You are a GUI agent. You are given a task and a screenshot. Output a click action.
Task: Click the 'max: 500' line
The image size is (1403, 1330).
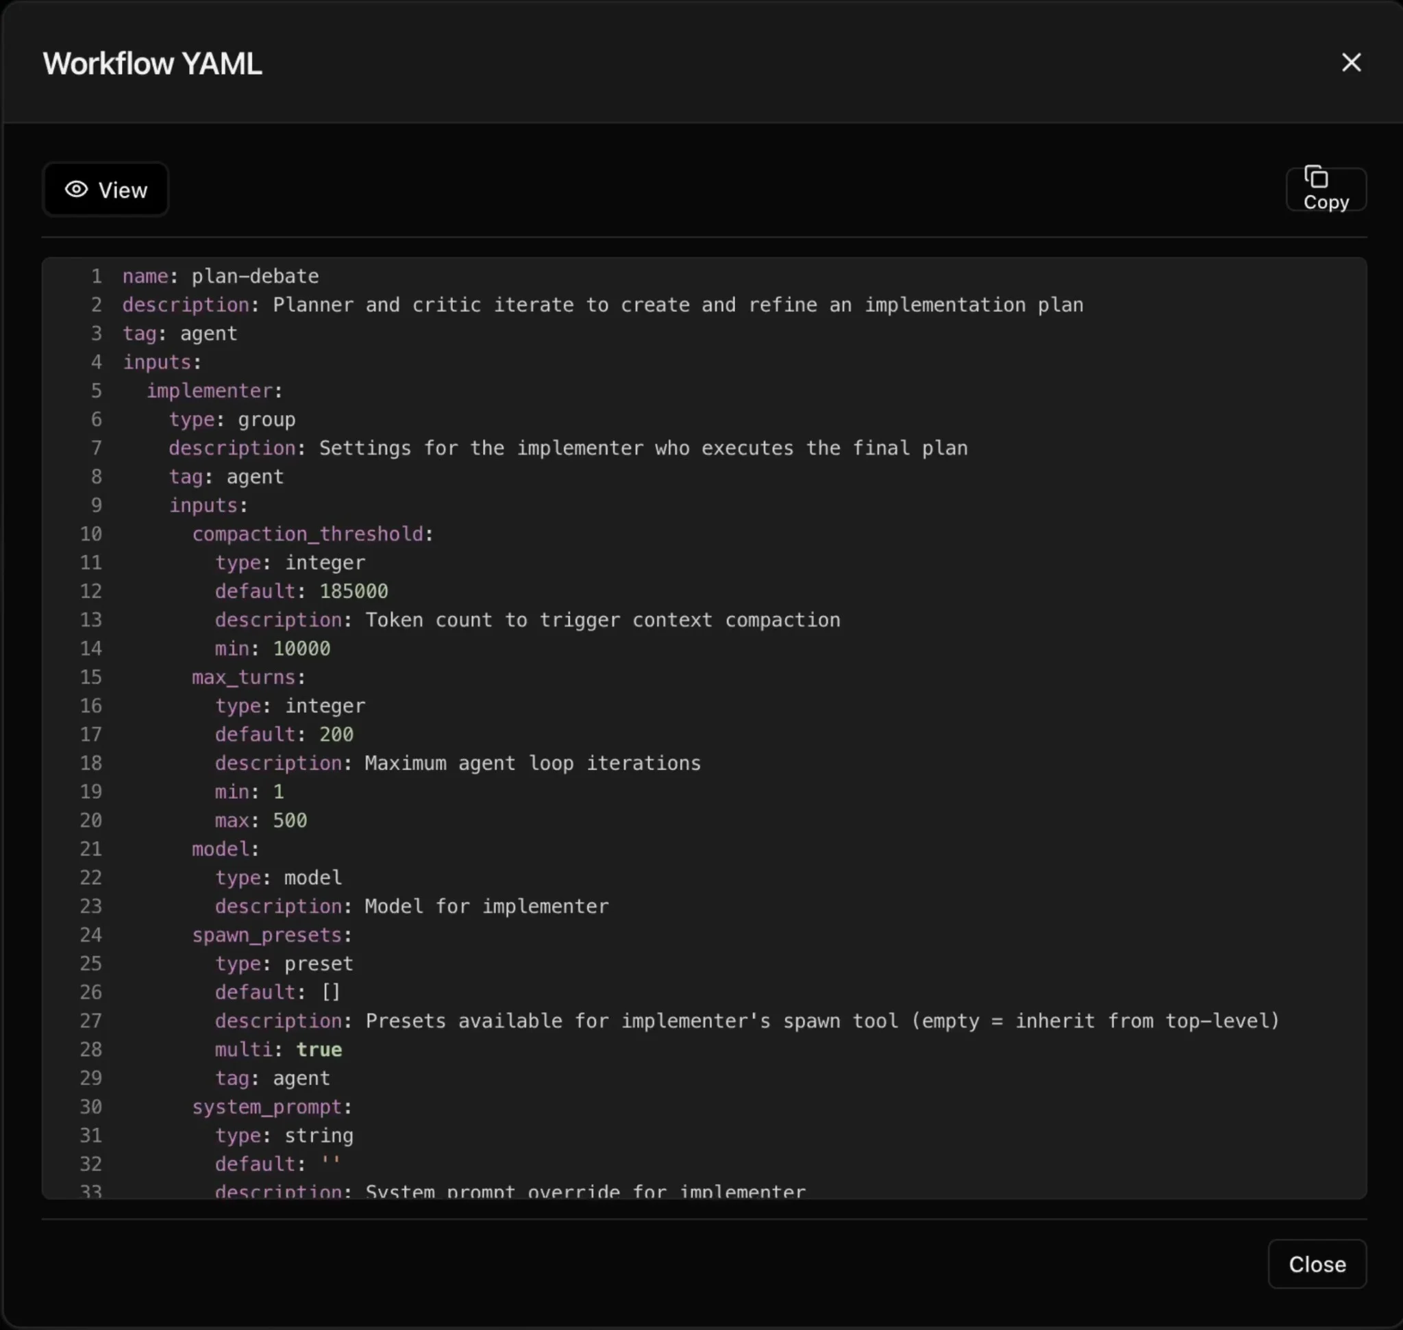click(261, 820)
